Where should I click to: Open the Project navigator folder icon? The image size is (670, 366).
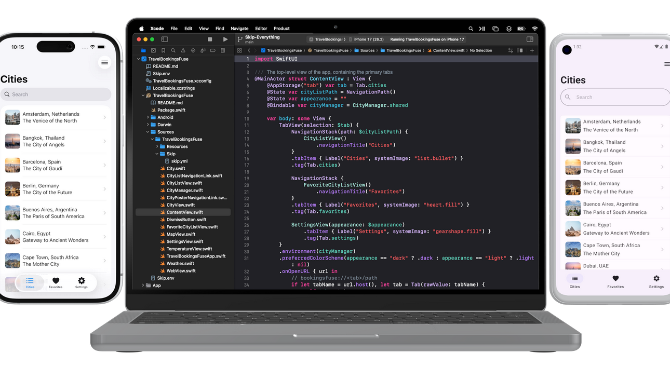(x=143, y=51)
